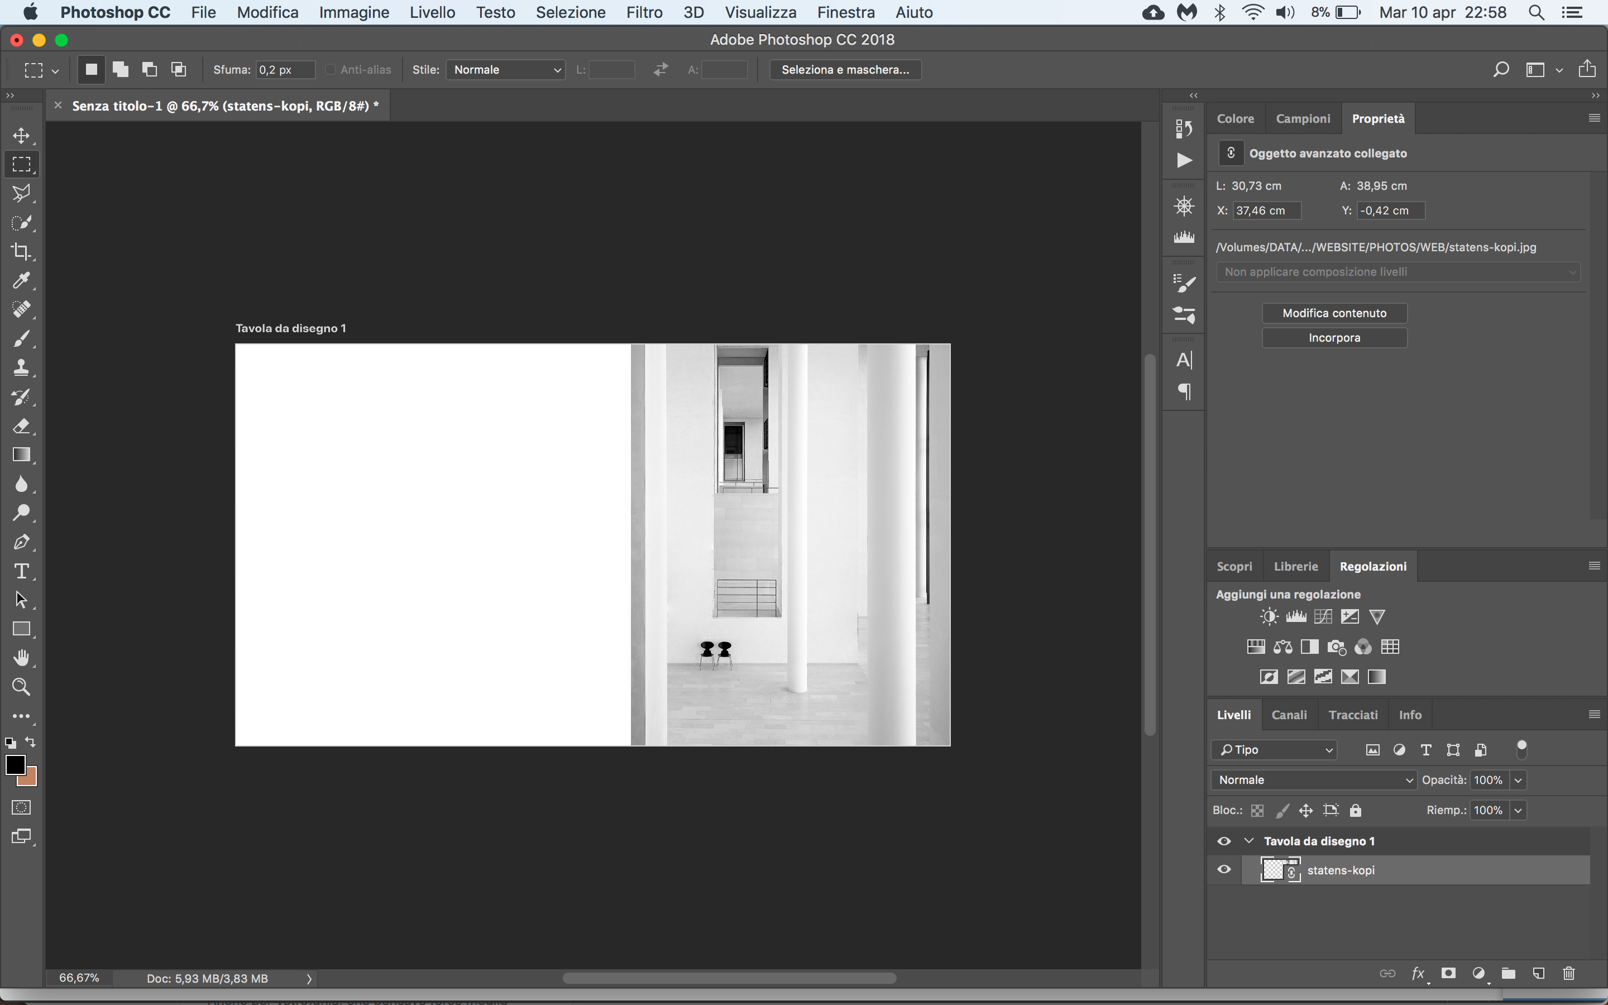Viewport: 1608px width, 1005px height.
Task: Select the Eyedropper tool
Action: click(21, 280)
